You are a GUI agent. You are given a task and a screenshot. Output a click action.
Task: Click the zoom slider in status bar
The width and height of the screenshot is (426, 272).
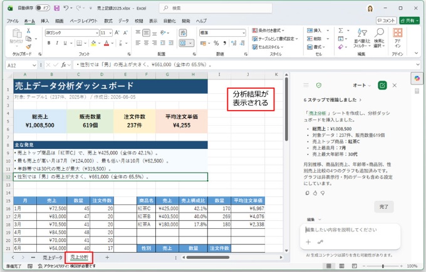383,266
